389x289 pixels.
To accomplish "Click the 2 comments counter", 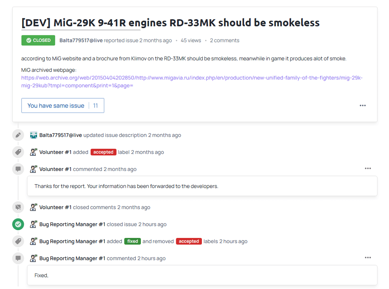I will pos(224,41).
